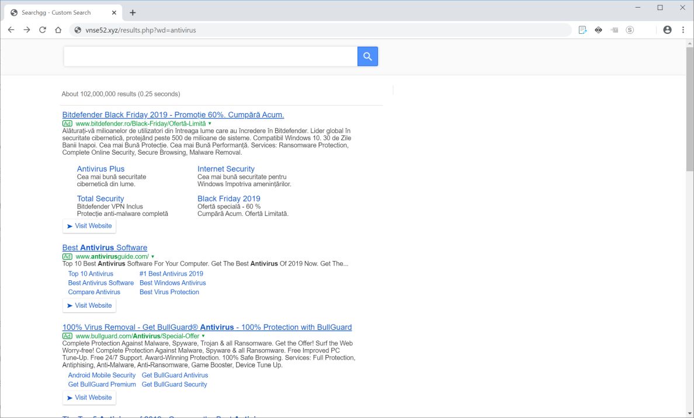Open the browser home page
This screenshot has width=694, height=418.
click(x=58, y=30)
